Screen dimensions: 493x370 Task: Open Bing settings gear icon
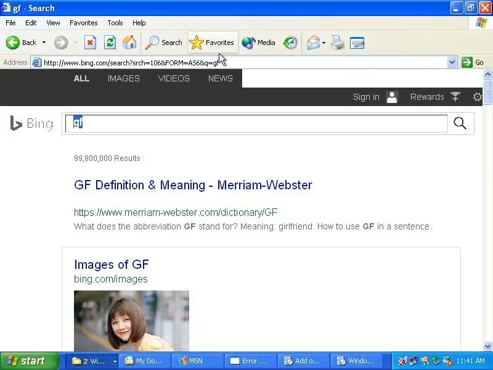tap(477, 97)
